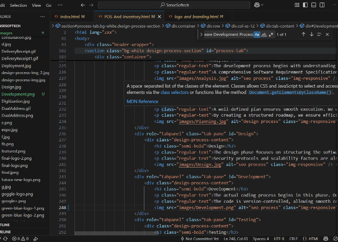Open green-blue-logo-1.png in the explorer
Image resolution: width=338 pixels, height=242 pixels.
(23, 208)
